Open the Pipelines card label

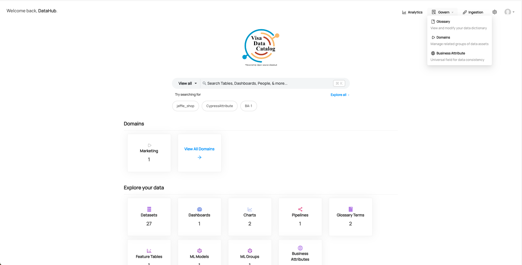(x=300, y=215)
